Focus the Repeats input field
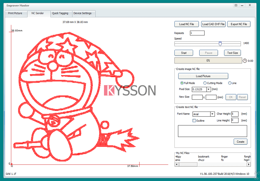The image size is (260, 181). click(x=197, y=33)
